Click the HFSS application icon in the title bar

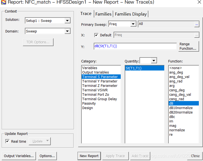point(4,2)
